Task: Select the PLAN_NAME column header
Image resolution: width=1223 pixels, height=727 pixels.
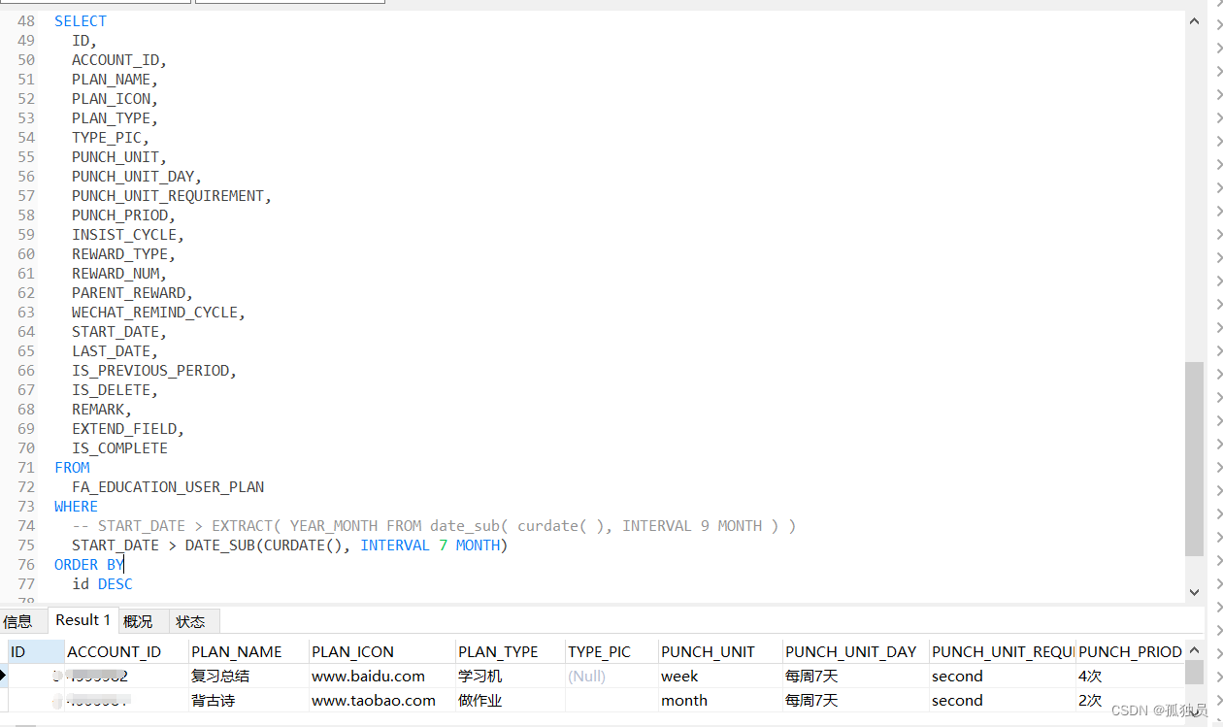Action: [x=248, y=651]
